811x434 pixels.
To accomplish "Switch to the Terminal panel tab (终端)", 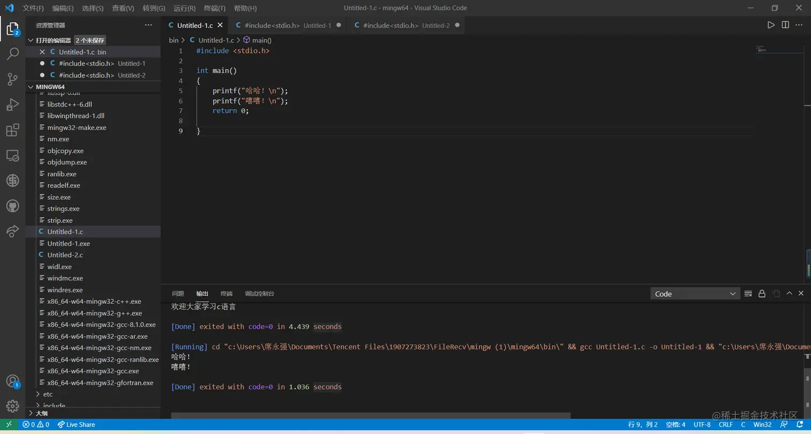I will [226, 294].
